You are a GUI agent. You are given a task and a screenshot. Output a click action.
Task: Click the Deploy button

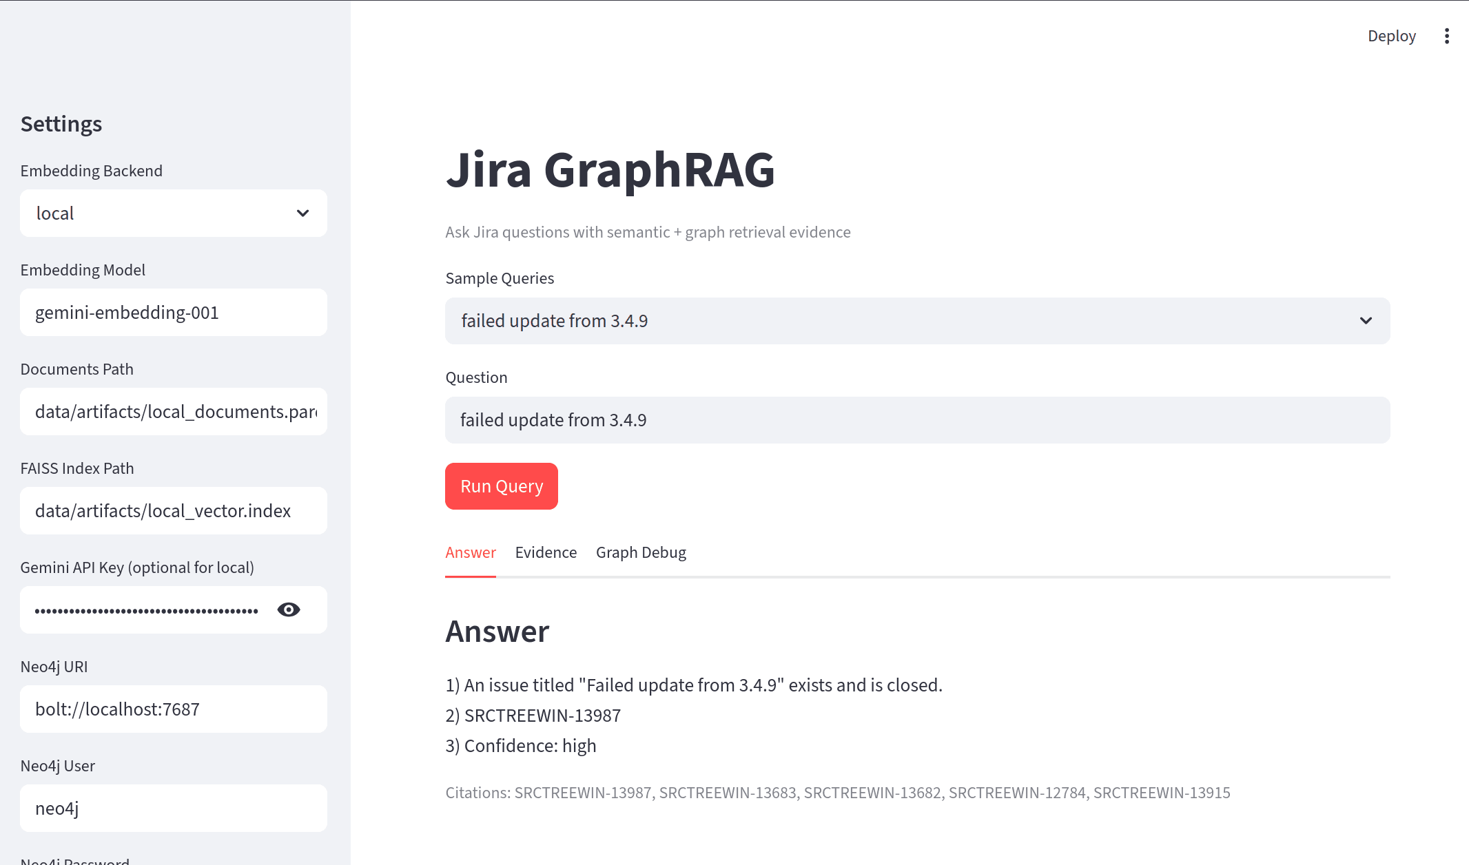[x=1391, y=36]
